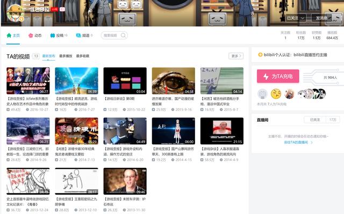Viewport: 344px width, 214px height.
Task: Switch to the 主页 tab
Action: 13,35
